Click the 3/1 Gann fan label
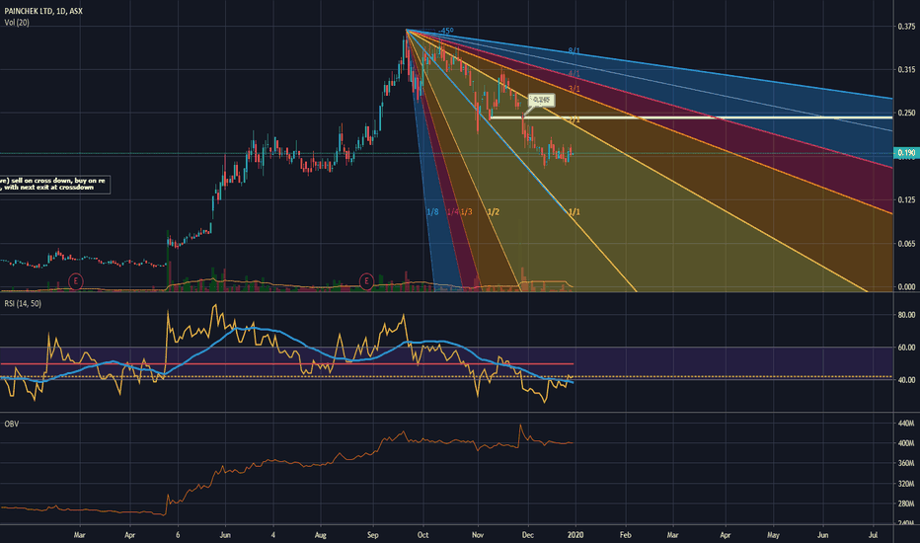Screen dimensions: 920x543 (x=574, y=89)
